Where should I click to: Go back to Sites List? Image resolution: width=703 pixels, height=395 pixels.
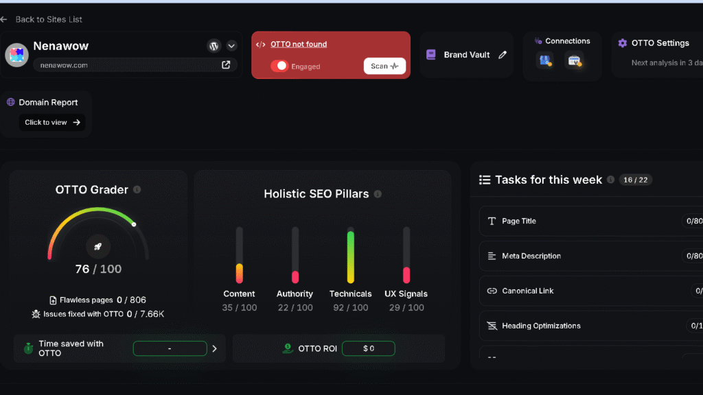[49, 19]
